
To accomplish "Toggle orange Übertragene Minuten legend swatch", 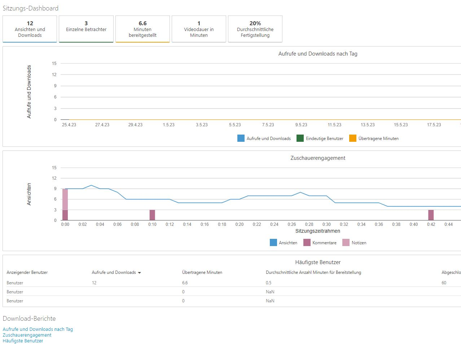I will tap(353, 138).
